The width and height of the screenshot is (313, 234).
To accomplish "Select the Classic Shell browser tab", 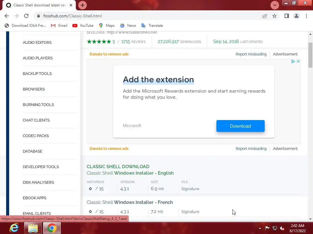I will 39,5.
